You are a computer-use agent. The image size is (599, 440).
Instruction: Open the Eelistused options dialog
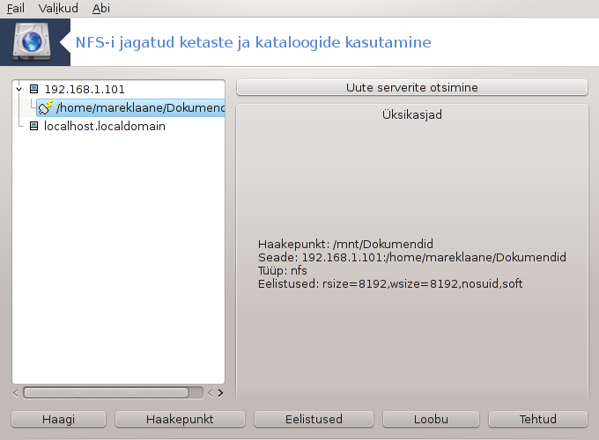314,419
